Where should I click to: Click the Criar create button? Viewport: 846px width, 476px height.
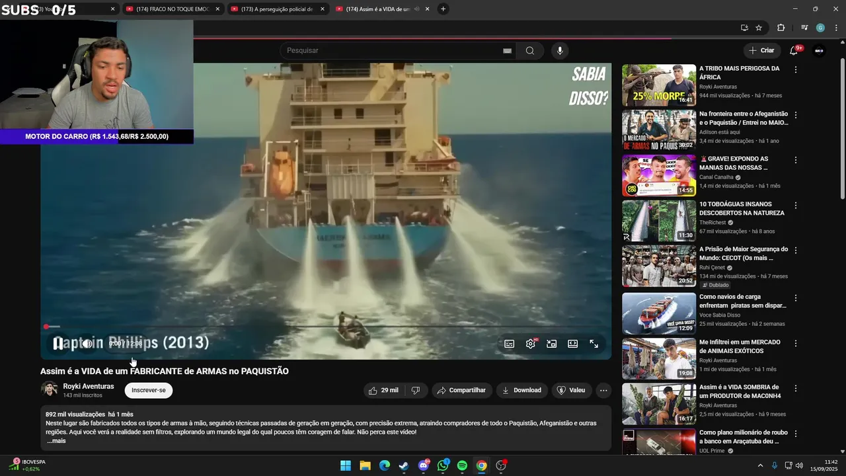coord(761,50)
